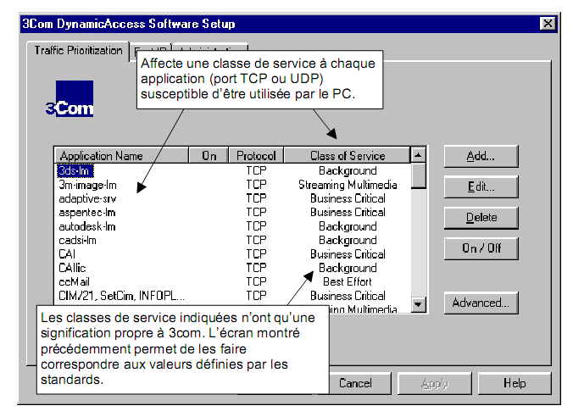This screenshot has height=417, width=573.
Task: Click the Class of Service column header
Action: pyautogui.click(x=348, y=155)
